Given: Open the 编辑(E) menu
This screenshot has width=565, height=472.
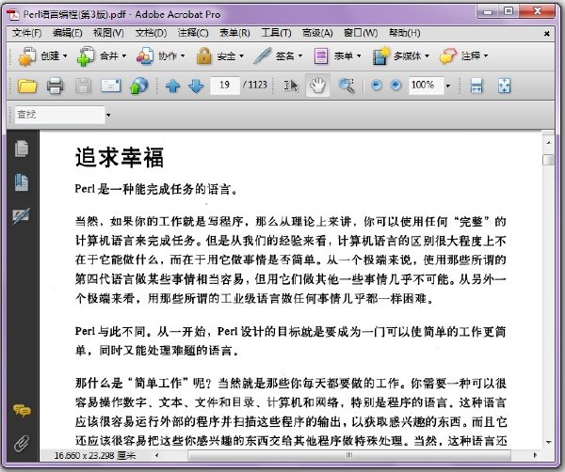Looking at the screenshot, I should pos(68,33).
